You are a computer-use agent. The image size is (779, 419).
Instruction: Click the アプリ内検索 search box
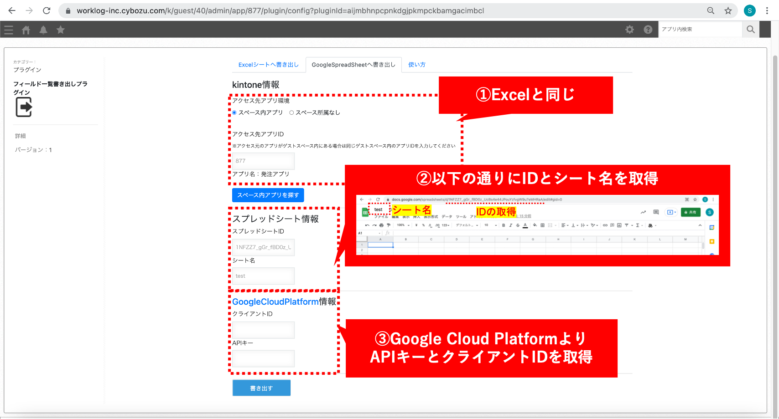700,30
